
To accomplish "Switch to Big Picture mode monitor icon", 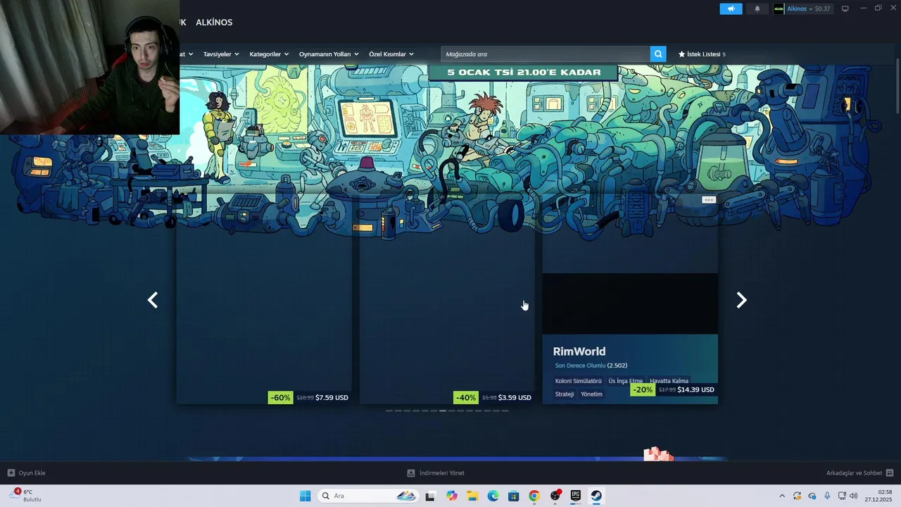I will (x=845, y=8).
